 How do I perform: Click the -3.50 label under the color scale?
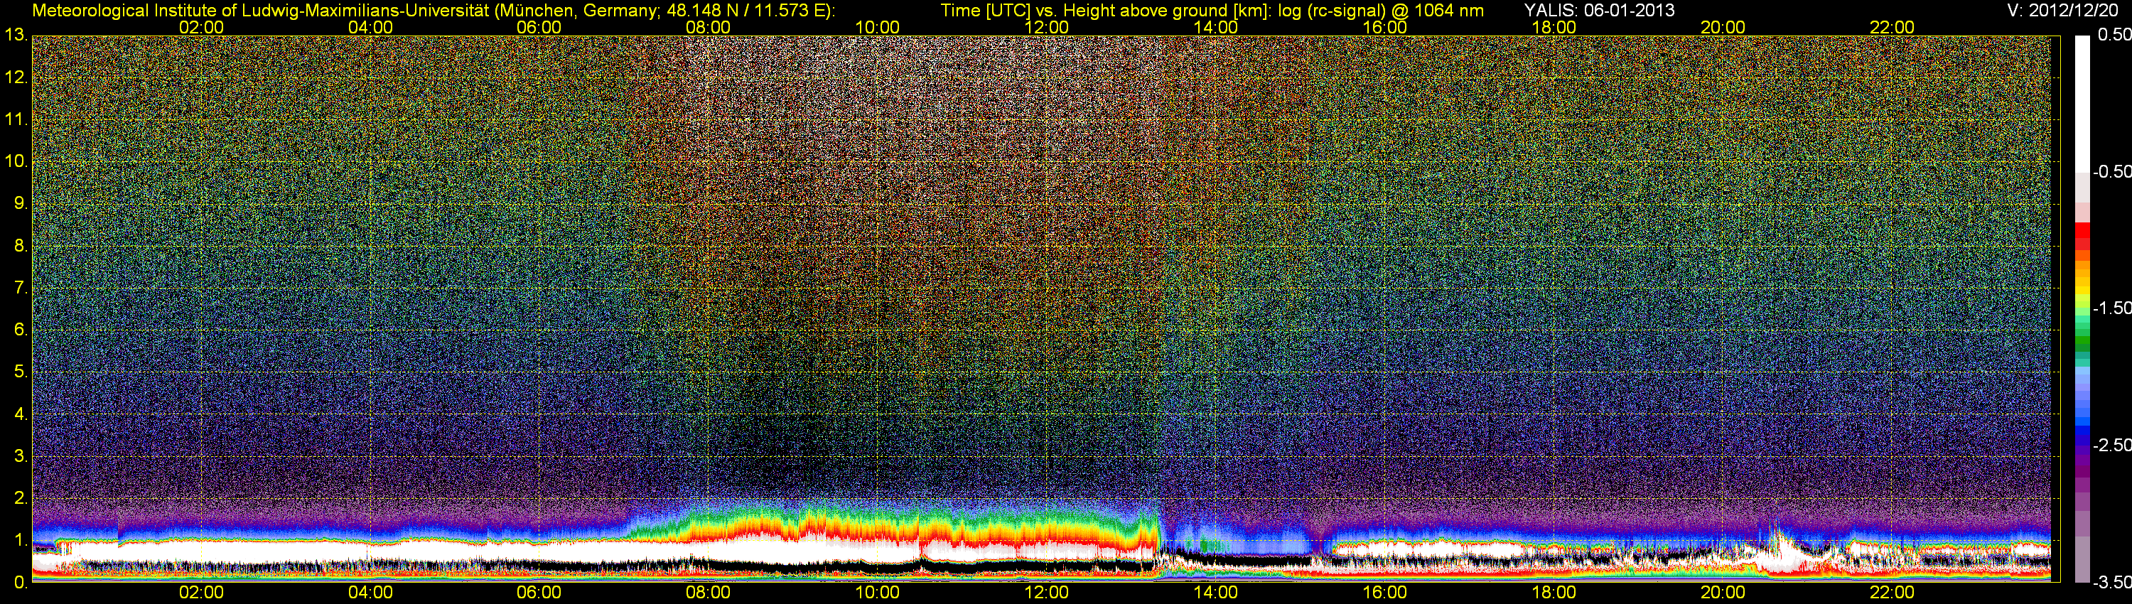pyautogui.click(x=2111, y=583)
